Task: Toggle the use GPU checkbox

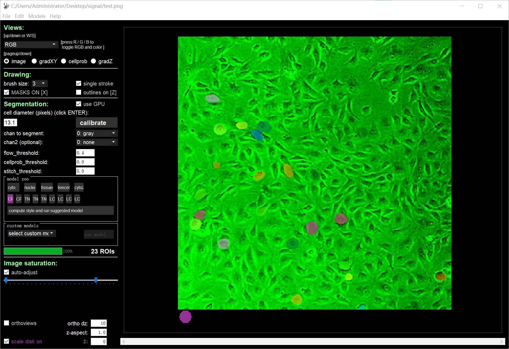Action: pyautogui.click(x=79, y=104)
